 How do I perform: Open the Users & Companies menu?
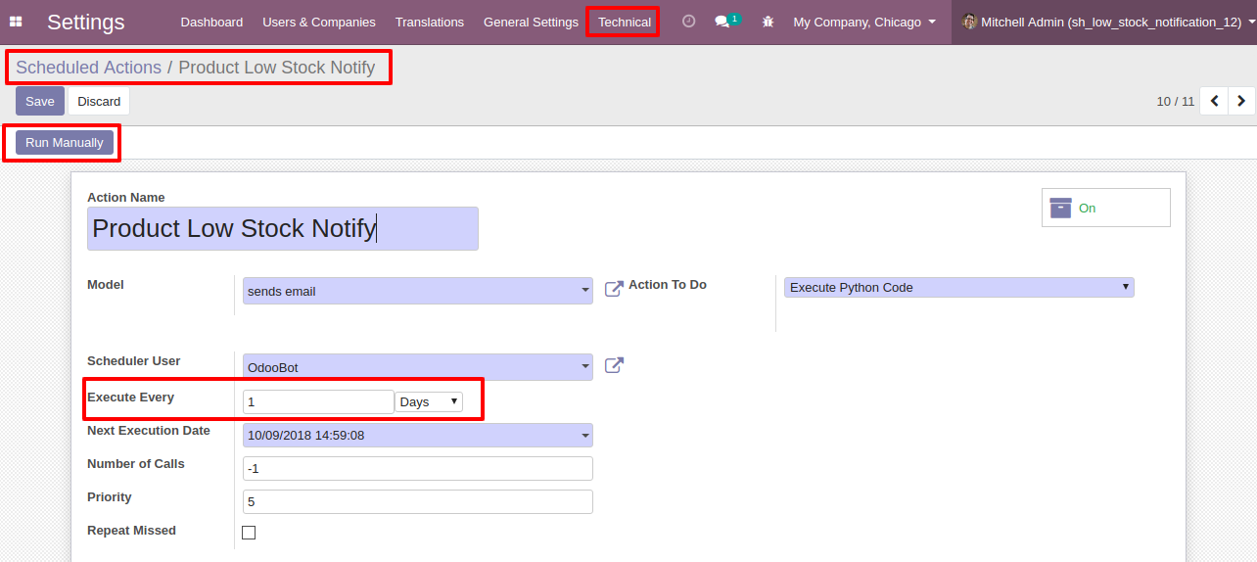(319, 22)
